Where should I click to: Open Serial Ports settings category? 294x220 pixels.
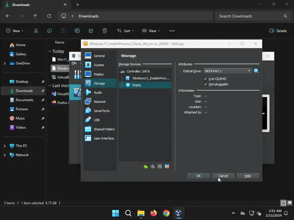[100, 111]
